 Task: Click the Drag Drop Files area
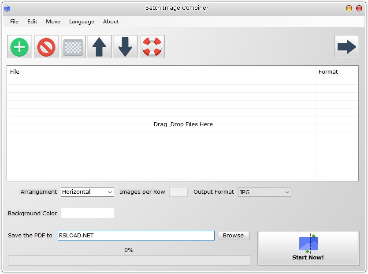[183, 124]
